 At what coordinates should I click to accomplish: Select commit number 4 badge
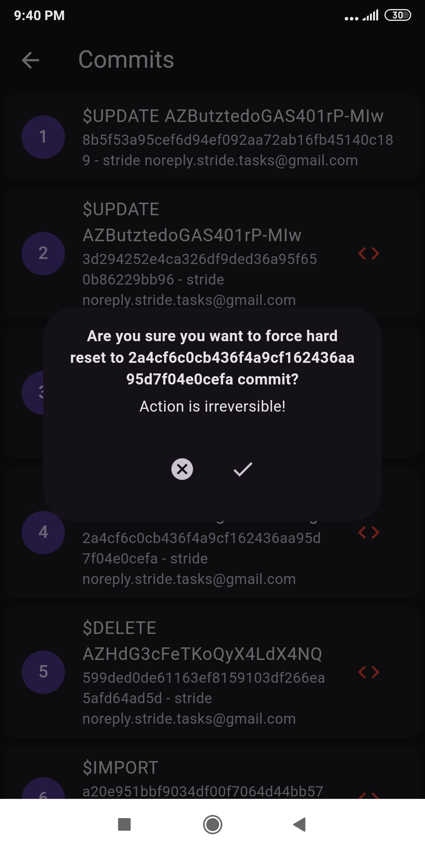click(43, 532)
